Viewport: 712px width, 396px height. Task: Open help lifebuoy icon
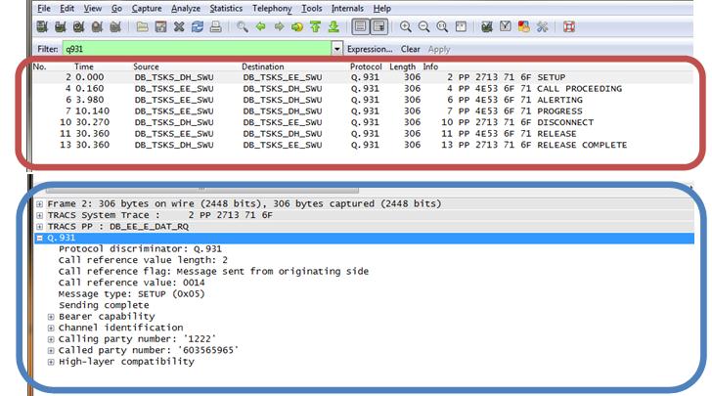pyautogui.click(x=569, y=26)
